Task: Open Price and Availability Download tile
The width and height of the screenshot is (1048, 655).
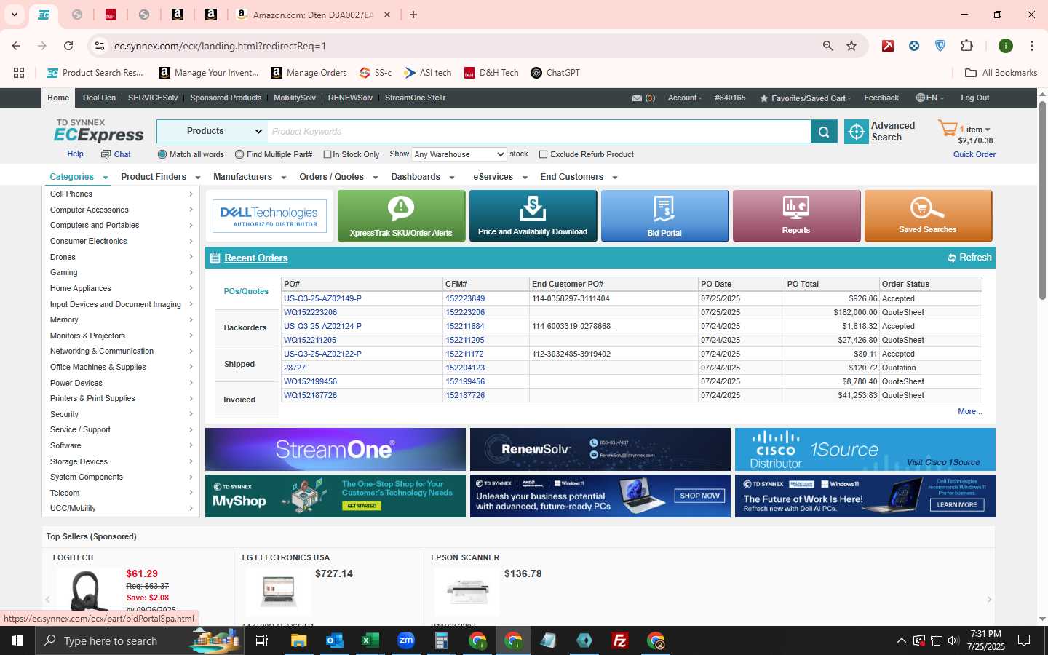Action: pyautogui.click(x=533, y=216)
